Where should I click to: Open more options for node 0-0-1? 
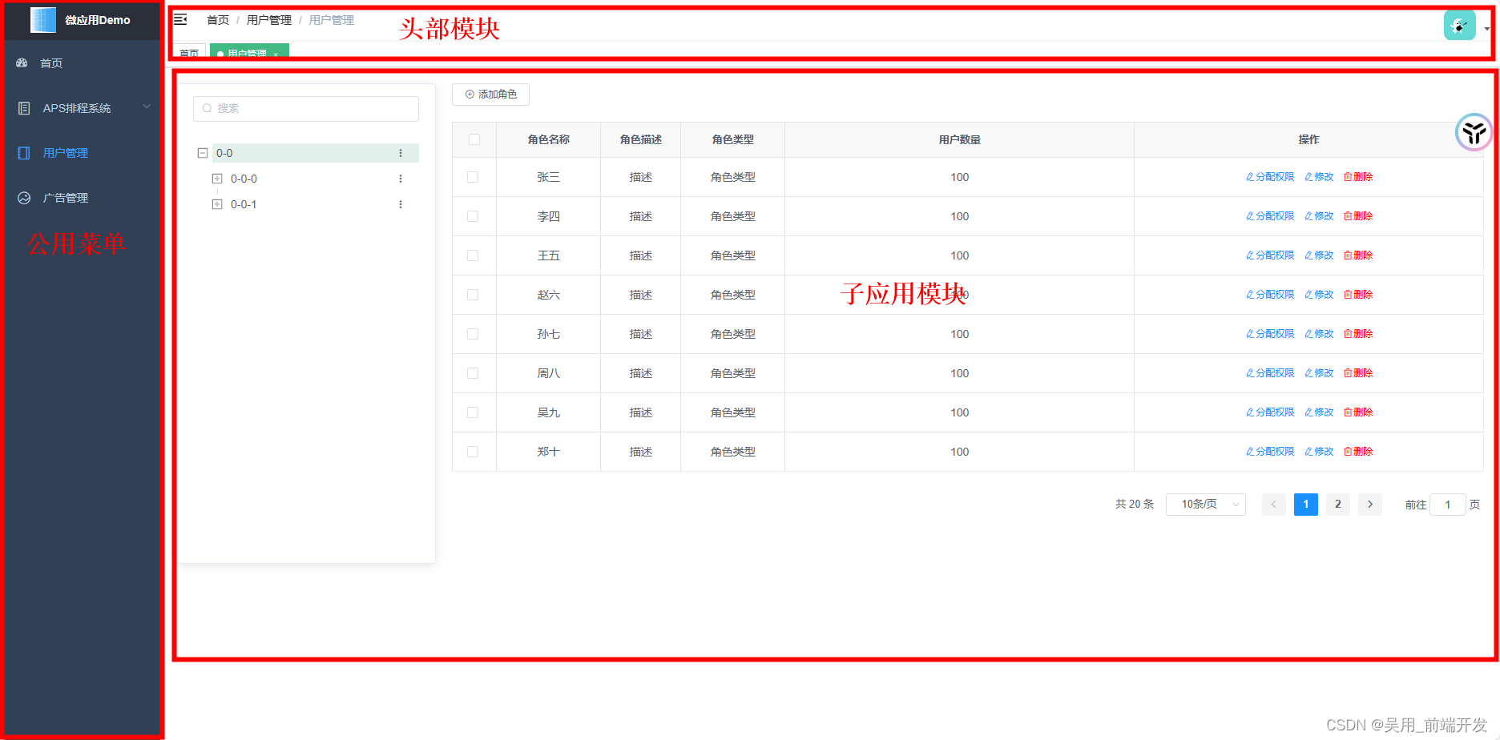pos(401,204)
